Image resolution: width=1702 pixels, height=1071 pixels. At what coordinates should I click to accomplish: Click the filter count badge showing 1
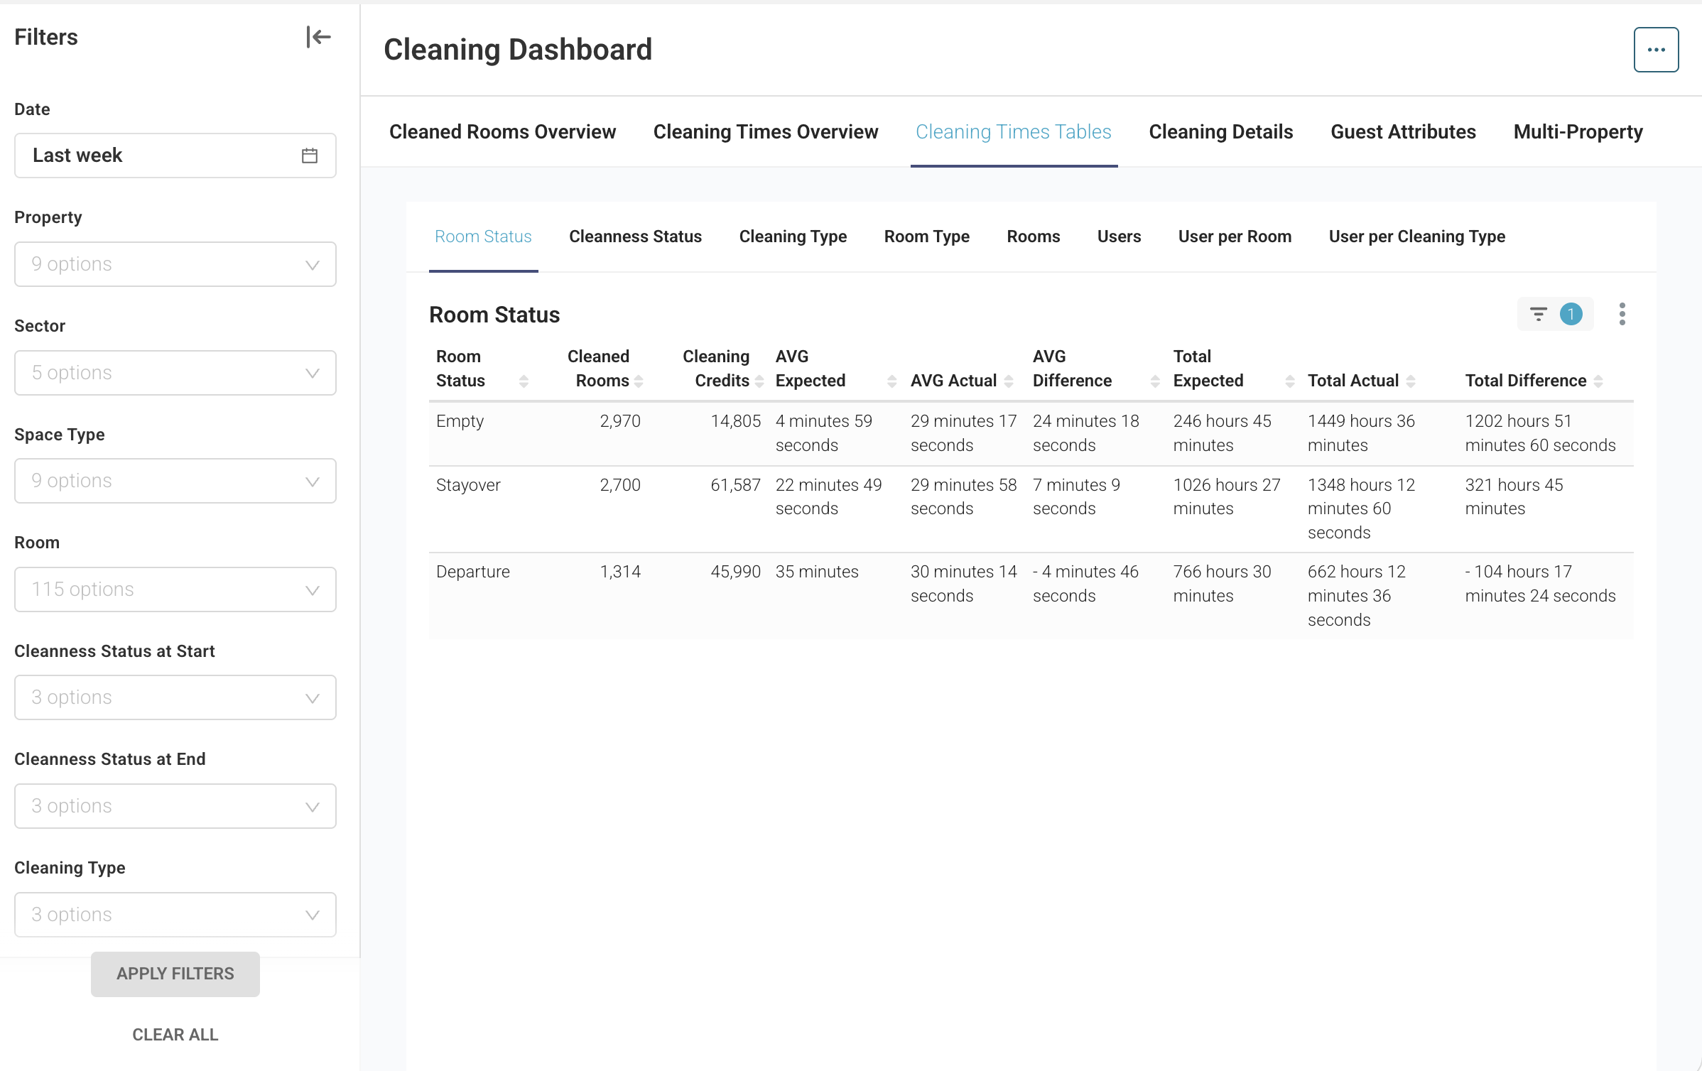point(1571,314)
